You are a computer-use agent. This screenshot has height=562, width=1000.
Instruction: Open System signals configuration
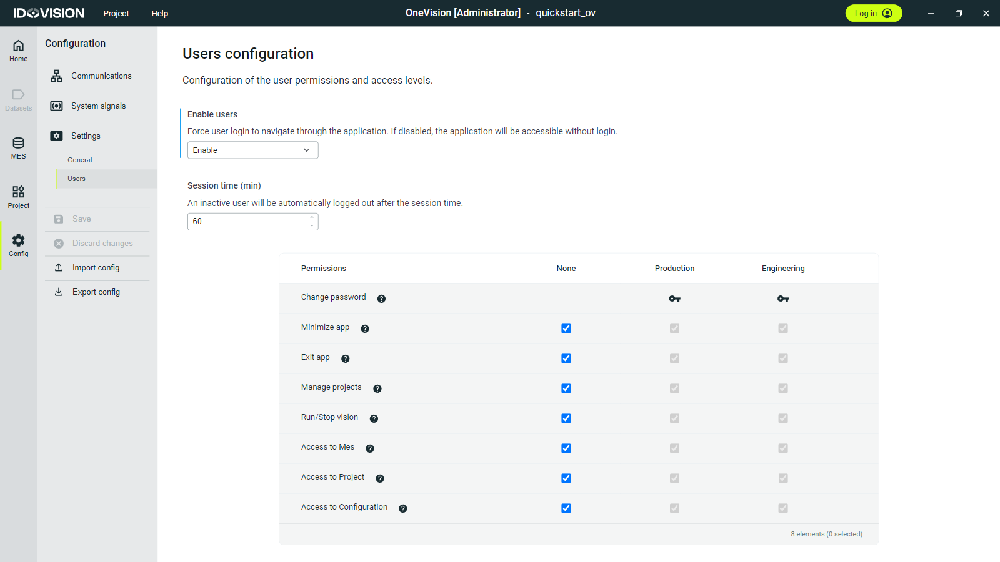[x=98, y=106]
